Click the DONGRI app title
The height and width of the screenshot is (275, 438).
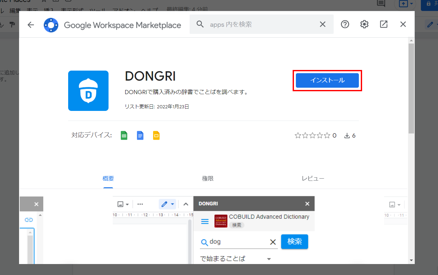click(150, 76)
